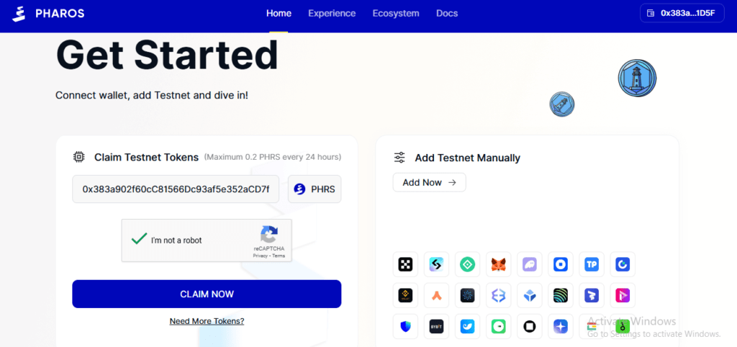737x347 pixels.
Task: Open the Ecosystem nav item
Action: click(x=396, y=14)
